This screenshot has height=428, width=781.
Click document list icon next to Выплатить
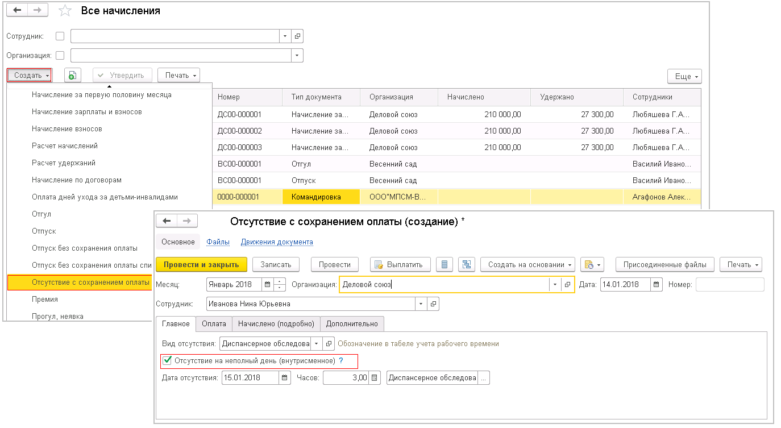[444, 264]
